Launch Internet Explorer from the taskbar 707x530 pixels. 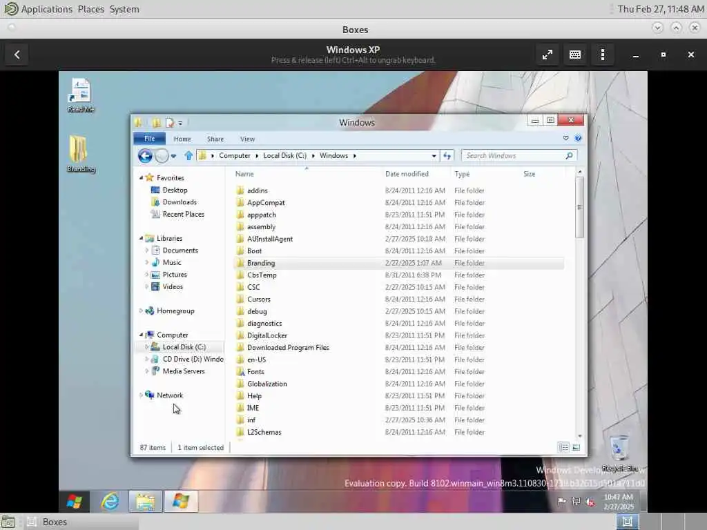[x=110, y=501]
